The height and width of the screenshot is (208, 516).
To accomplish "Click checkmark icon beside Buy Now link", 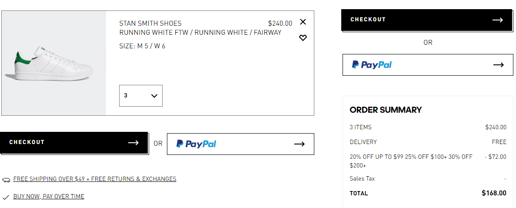I will pos(6,197).
